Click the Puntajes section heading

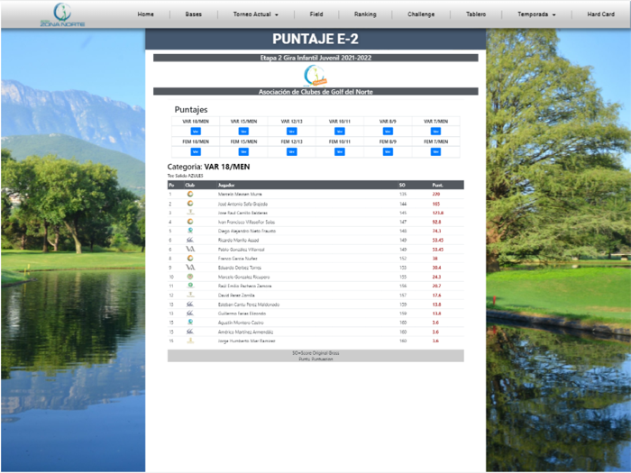pyautogui.click(x=191, y=109)
